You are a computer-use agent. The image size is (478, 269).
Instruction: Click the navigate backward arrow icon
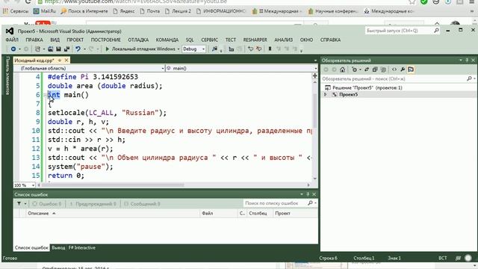[x=13, y=49]
